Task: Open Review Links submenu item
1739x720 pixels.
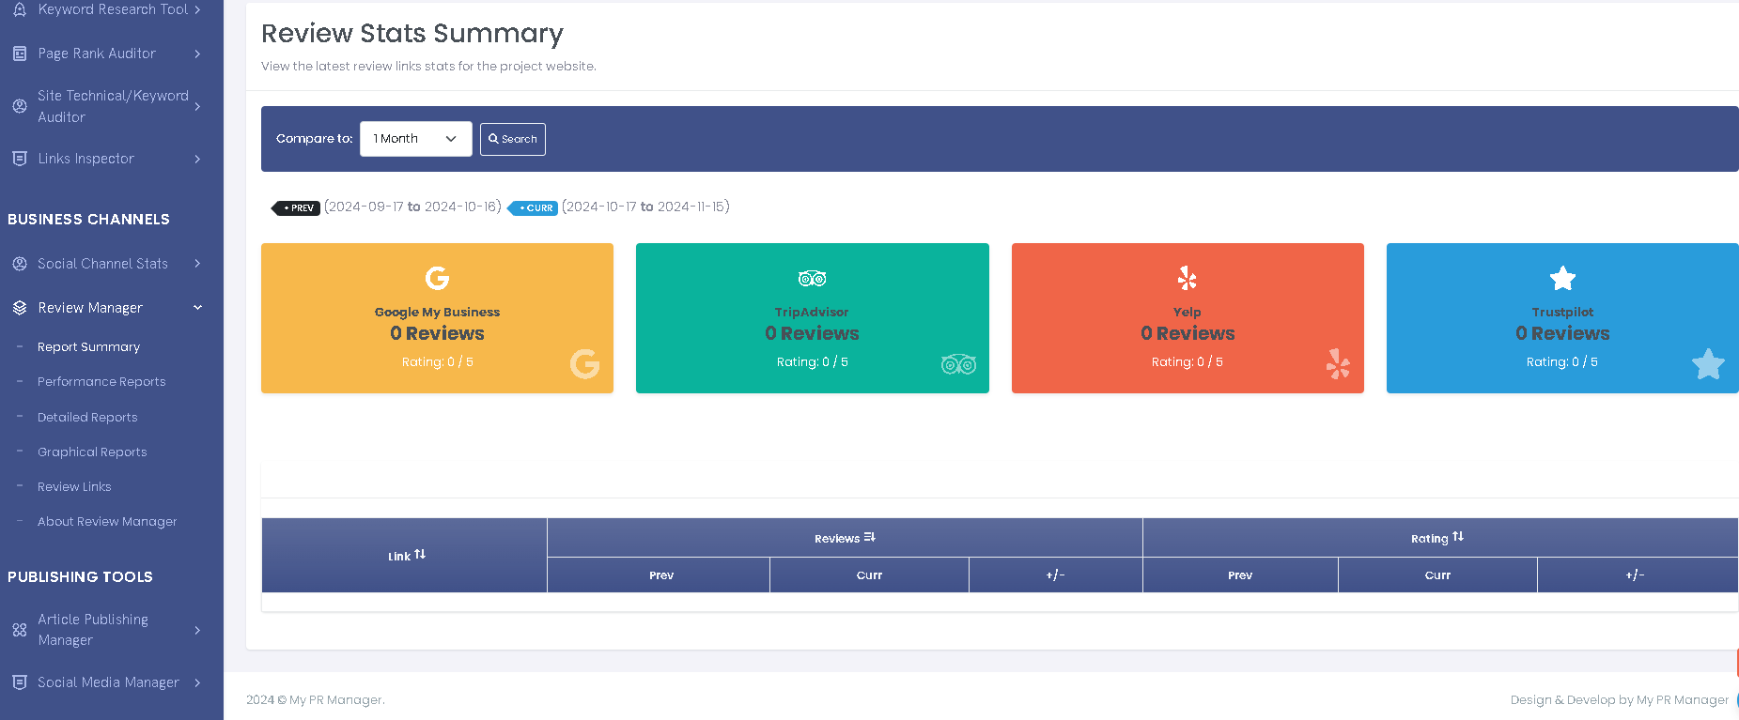Action: pyautogui.click(x=74, y=487)
